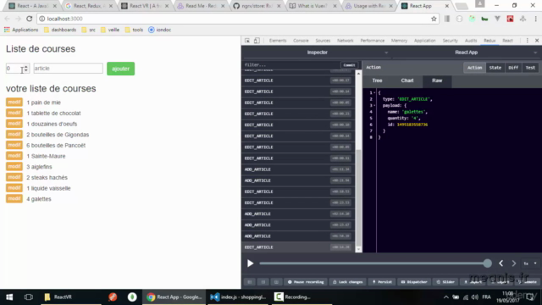The width and height of the screenshot is (542, 305).
Task: Open the DevTools Network tab
Action: click(346, 41)
